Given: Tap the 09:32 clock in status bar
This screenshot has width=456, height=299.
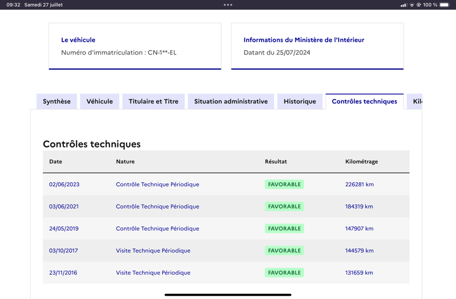Looking at the screenshot, I should click(13, 5).
